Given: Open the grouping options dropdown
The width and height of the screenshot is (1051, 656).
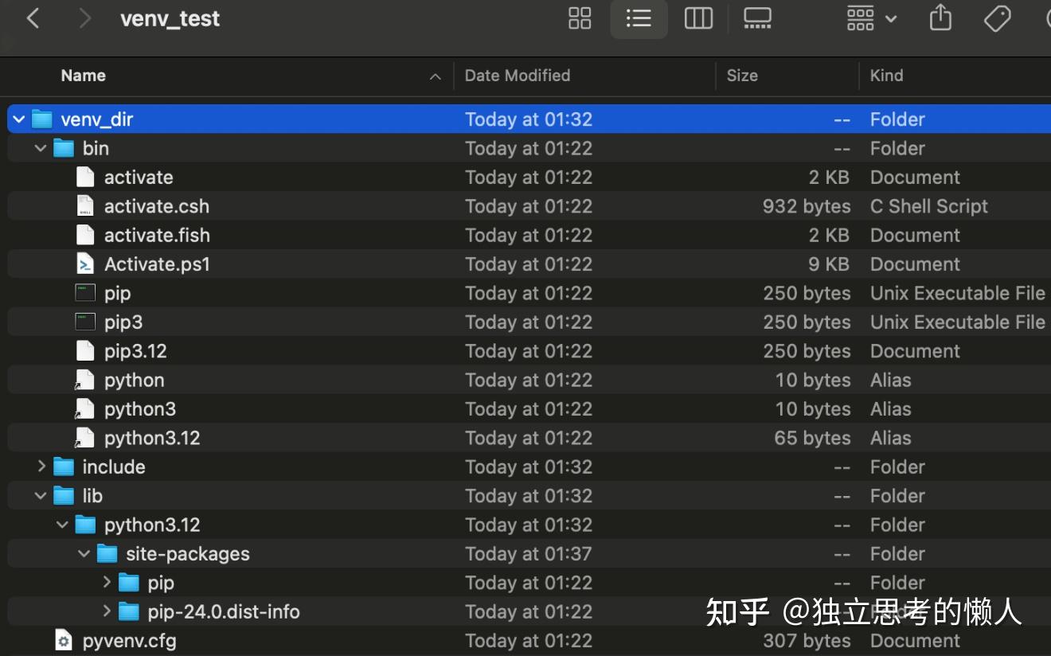Looking at the screenshot, I should click(x=871, y=18).
